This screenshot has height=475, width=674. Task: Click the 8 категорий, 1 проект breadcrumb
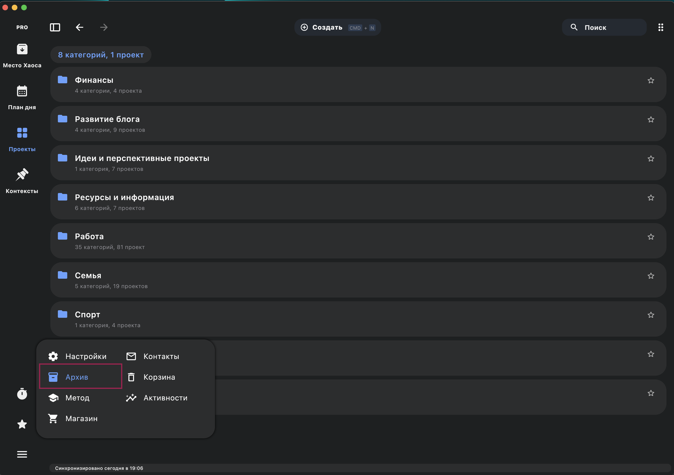pyautogui.click(x=101, y=55)
